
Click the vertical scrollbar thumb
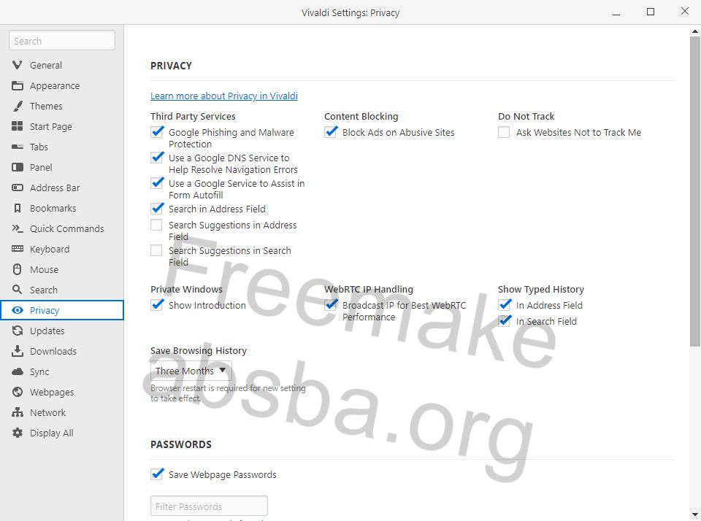(x=694, y=191)
